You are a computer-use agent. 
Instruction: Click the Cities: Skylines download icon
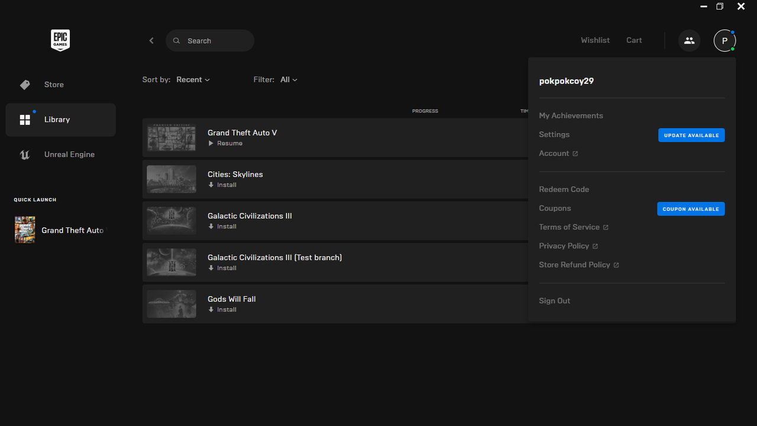(x=211, y=185)
